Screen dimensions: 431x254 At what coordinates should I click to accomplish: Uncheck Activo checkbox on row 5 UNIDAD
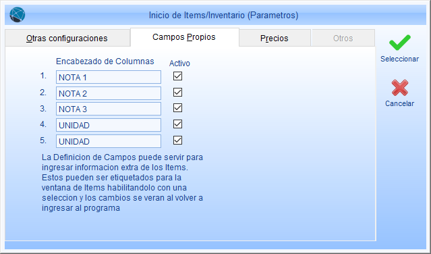(x=177, y=141)
